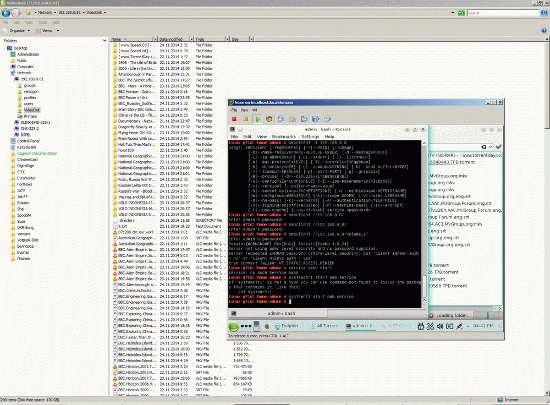Click the green Power On VM button
The width and height of the screenshot is (550, 405).
(258, 118)
